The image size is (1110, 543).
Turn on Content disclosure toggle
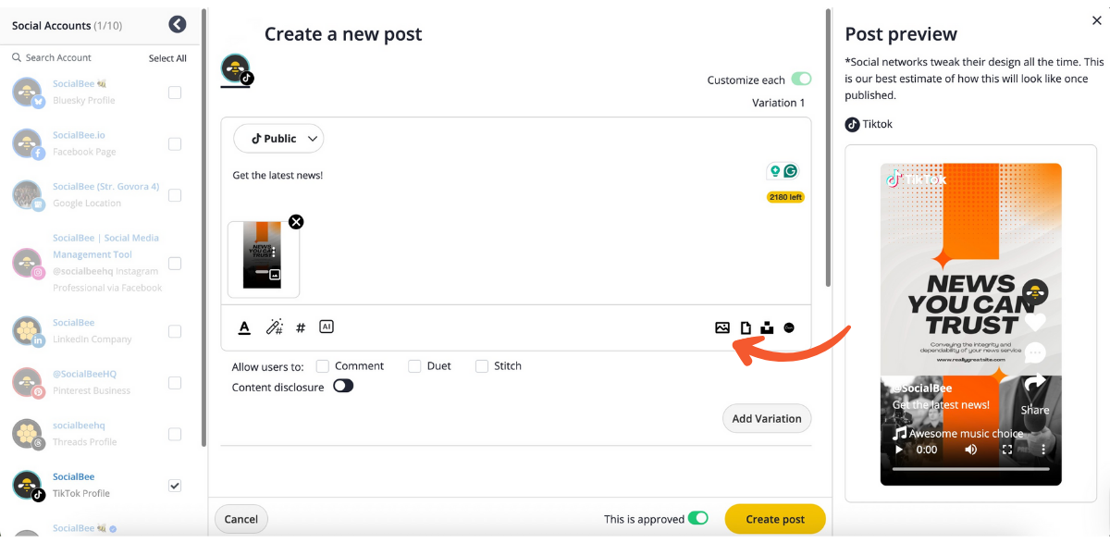[x=343, y=387]
